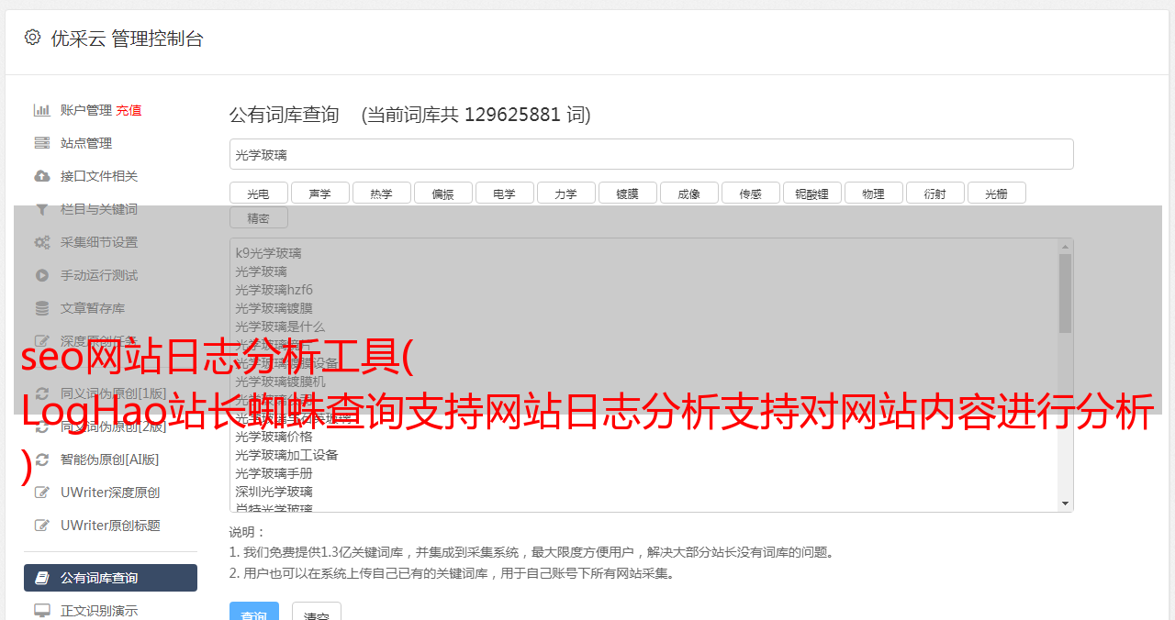The height and width of the screenshot is (620, 1175).
Task: Choose the 铌酸锂 tag button
Action: coord(812,193)
